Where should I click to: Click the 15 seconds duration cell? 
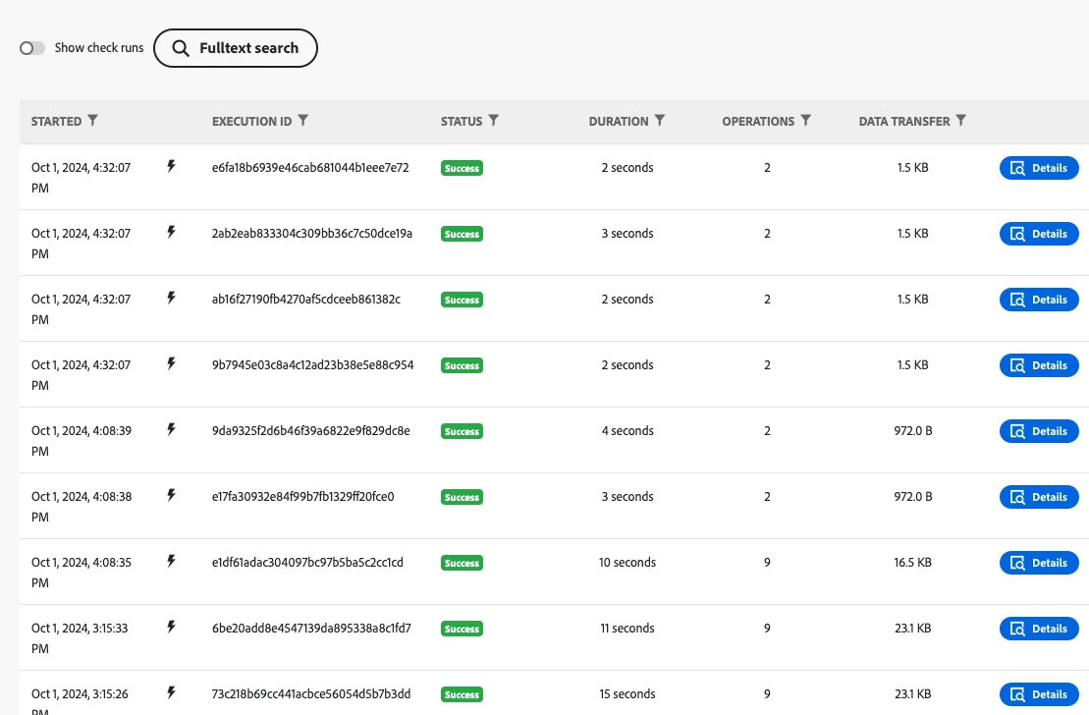coord(627,694)
